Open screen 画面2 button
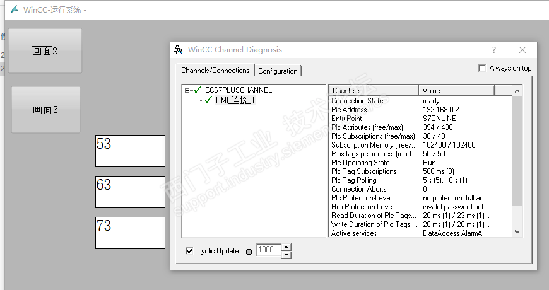Viewport: 549px width, 290px height. tap(45, 50)
